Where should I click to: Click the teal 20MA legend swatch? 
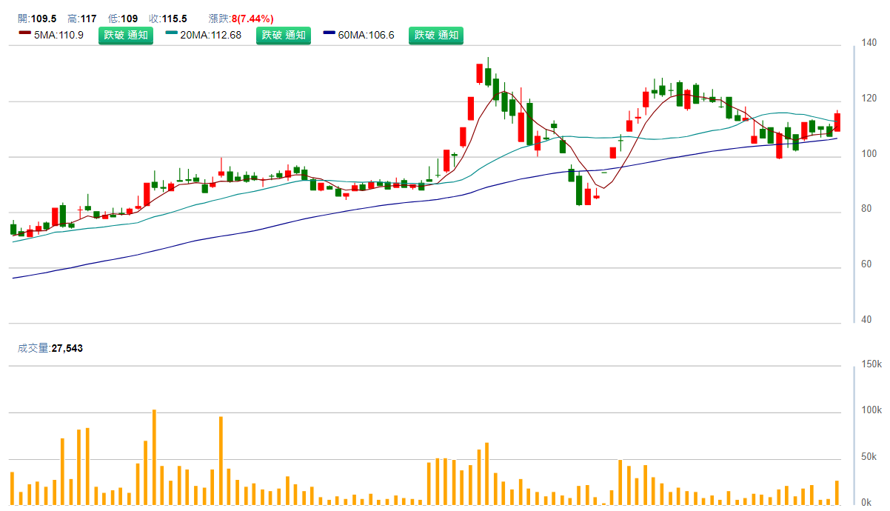point(171,33)
